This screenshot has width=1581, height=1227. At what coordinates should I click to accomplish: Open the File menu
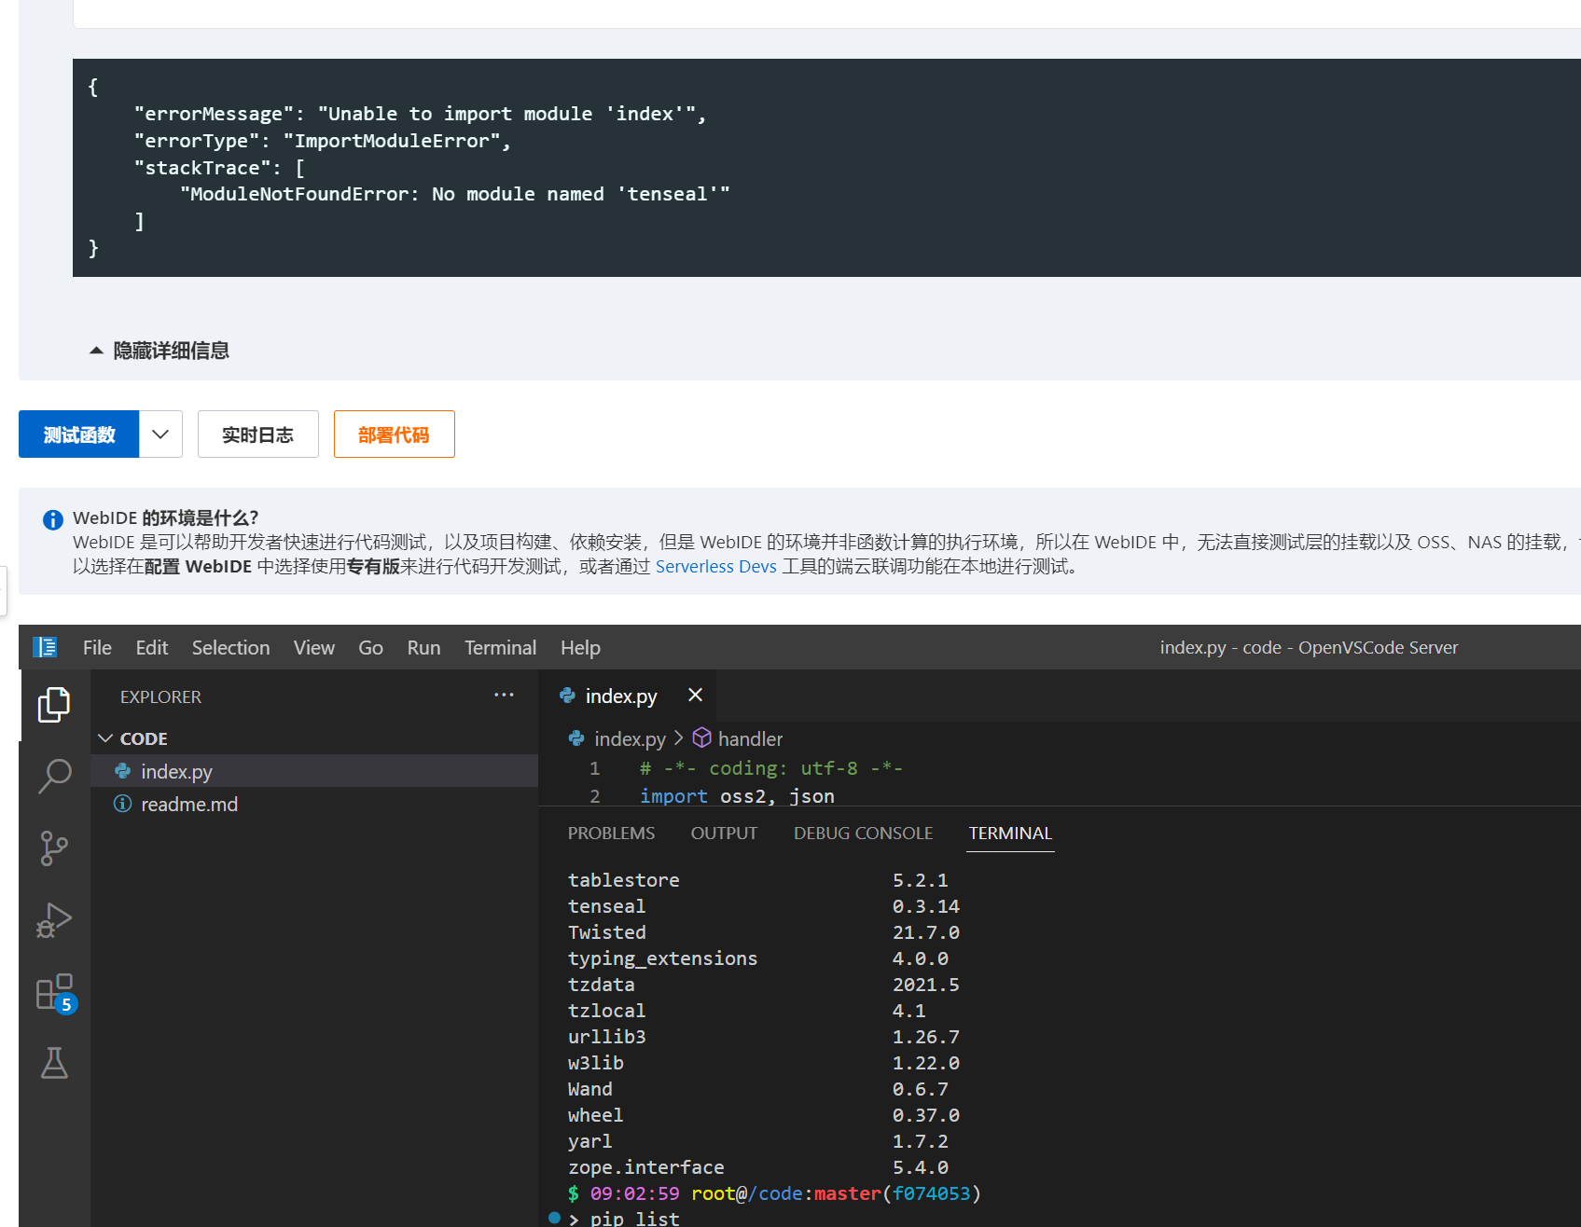point(97,647)
